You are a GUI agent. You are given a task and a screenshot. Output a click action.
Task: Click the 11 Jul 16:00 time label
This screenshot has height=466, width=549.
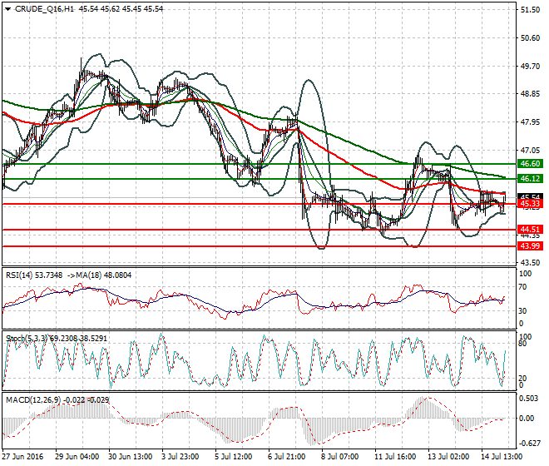coord(393,457)
